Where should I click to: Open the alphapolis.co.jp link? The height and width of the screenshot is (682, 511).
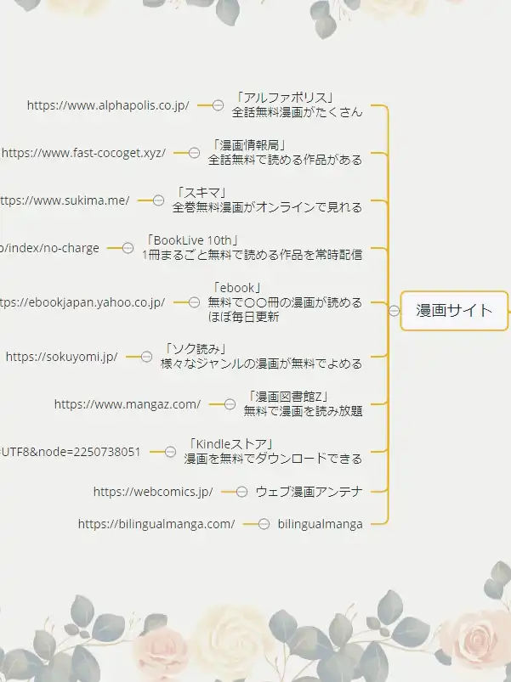[x=108, y=105]
